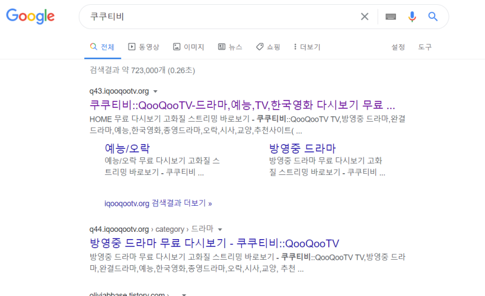Viewport: 485px width, 296px height.
Task: Open the 쿠쿠티비::QooQooTV-드라마,예능 result title
Action: pyautogui.click(x=242, y=105)
